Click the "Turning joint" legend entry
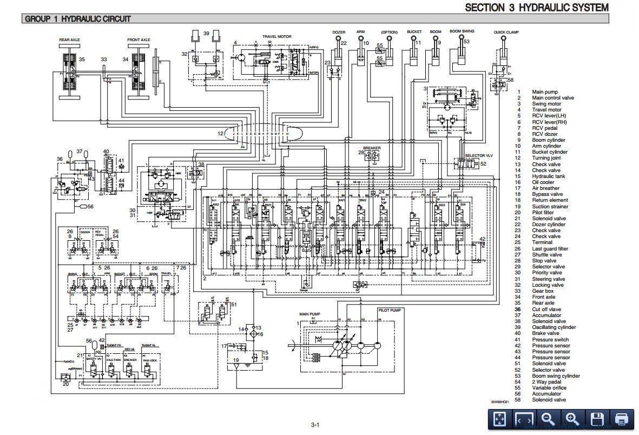The image size is (639, 435). (x=546, y=158)
